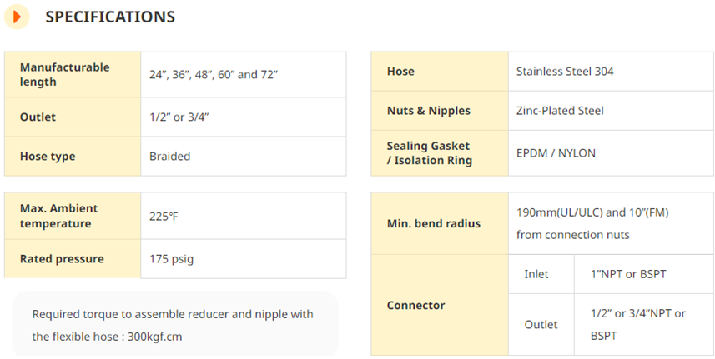
Task: Select the 225°F temperature value
Action: (x=164, y=217)
